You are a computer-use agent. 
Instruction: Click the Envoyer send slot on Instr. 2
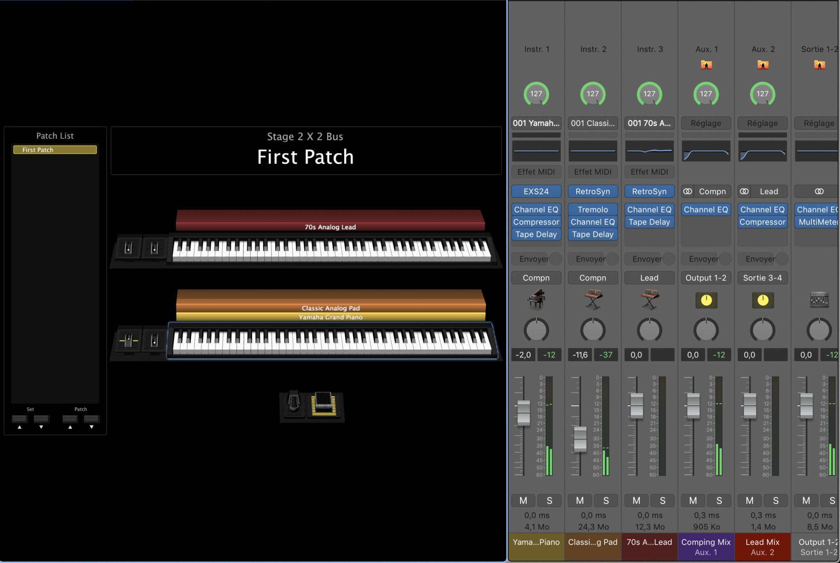pos(590,259)
